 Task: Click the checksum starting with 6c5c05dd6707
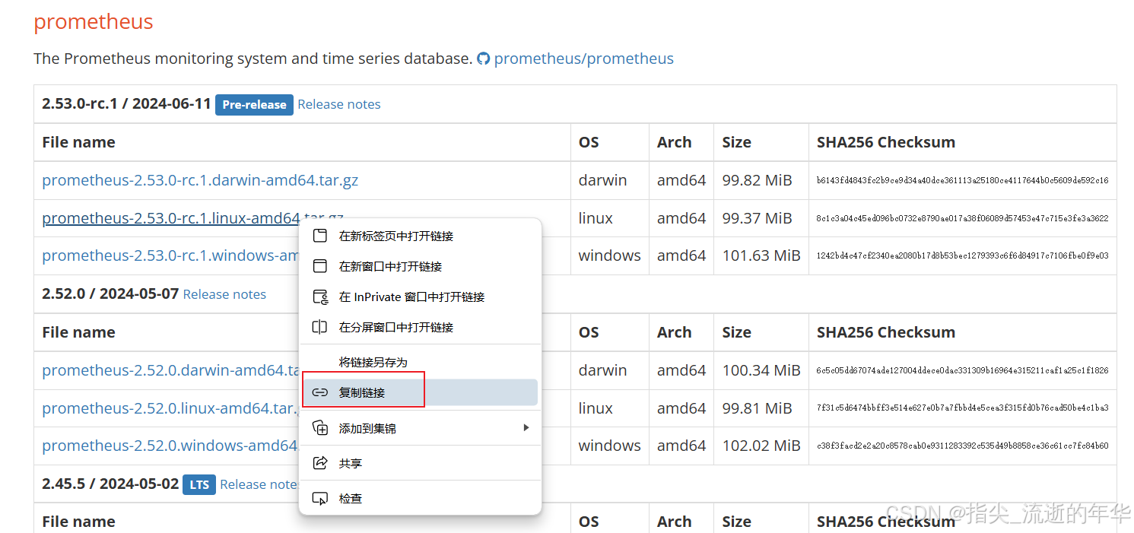962,370
